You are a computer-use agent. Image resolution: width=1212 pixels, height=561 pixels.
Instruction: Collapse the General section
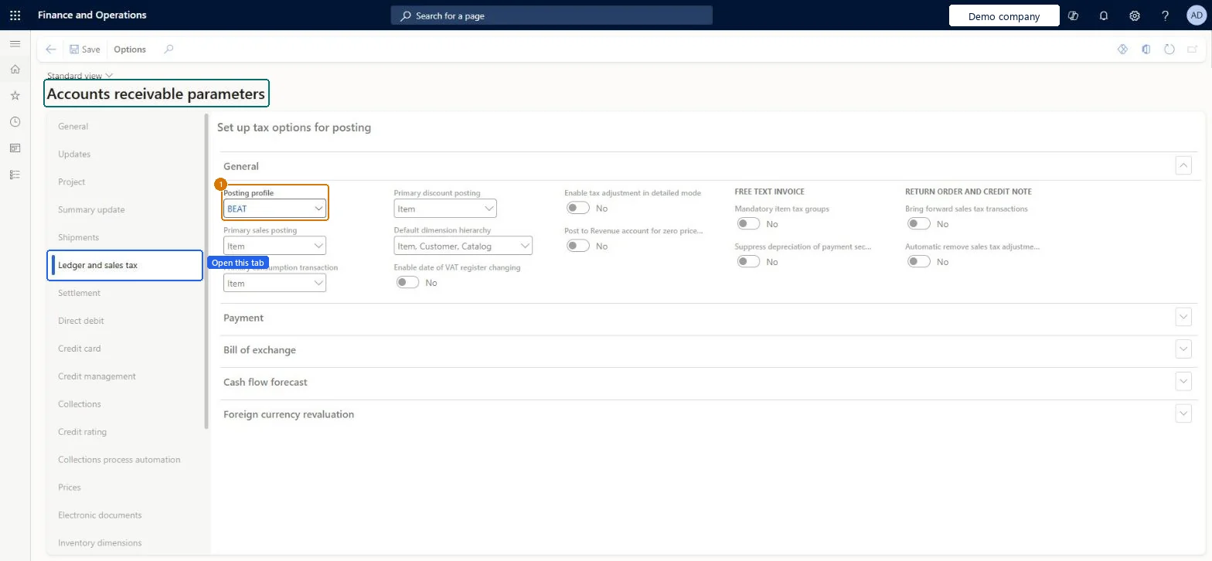[x=1183, y=165]
